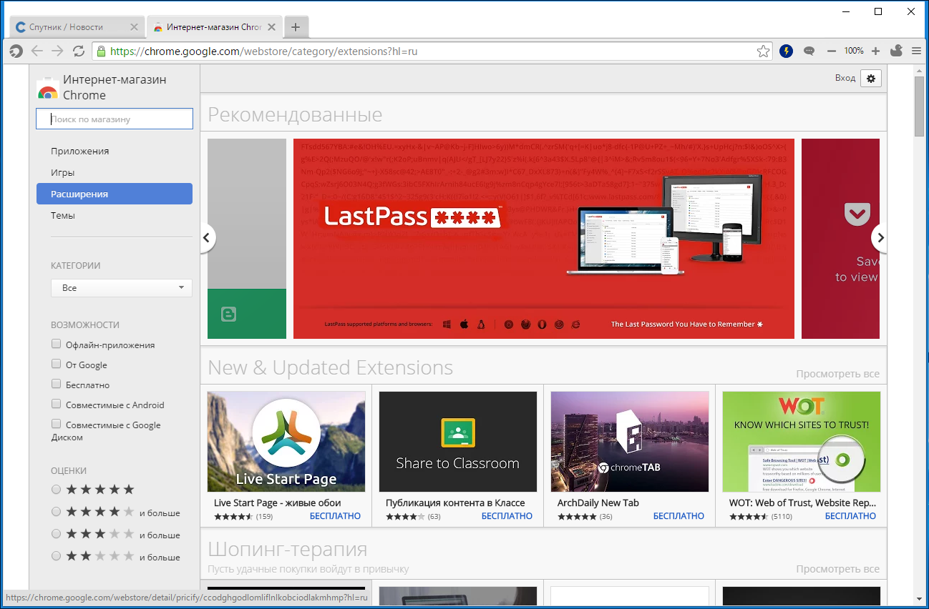Click БЕСПЛАТНО under Публикация контента в Классе

click(x=507, y=516)
